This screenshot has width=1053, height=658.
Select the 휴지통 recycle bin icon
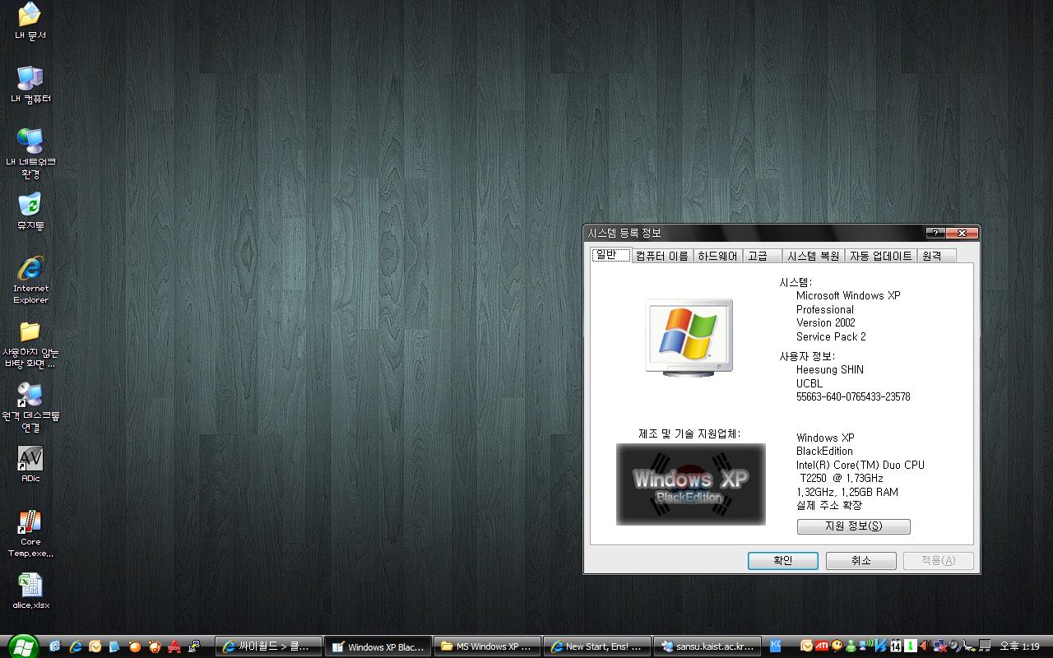30,211
